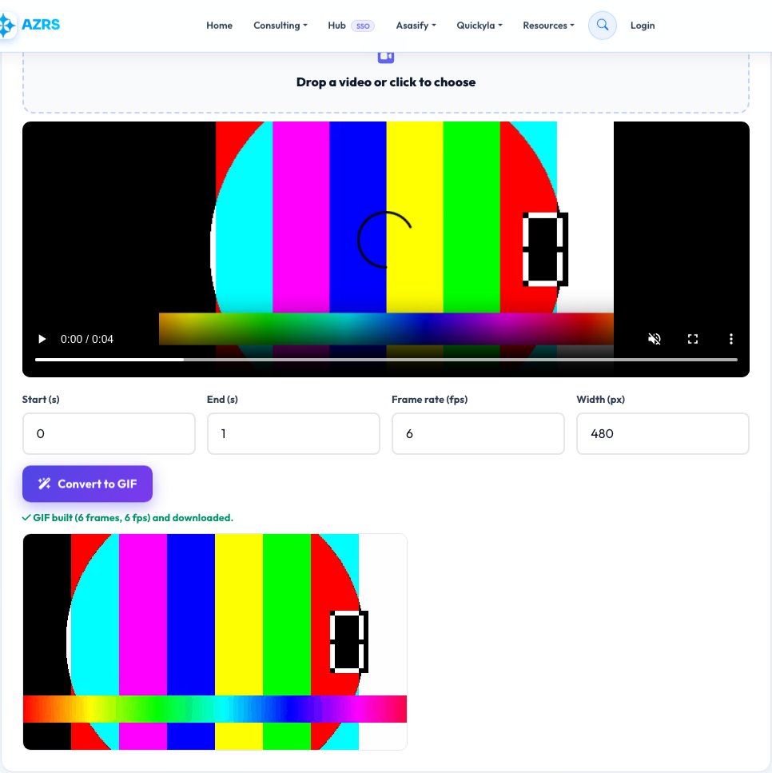Click the GIF built status message

(128, 518)
